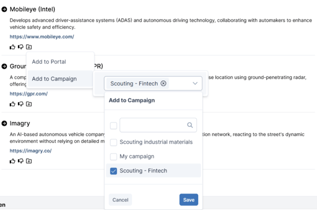Click thumbs up for Mobileye (Intel)

(x=12, y=47)
